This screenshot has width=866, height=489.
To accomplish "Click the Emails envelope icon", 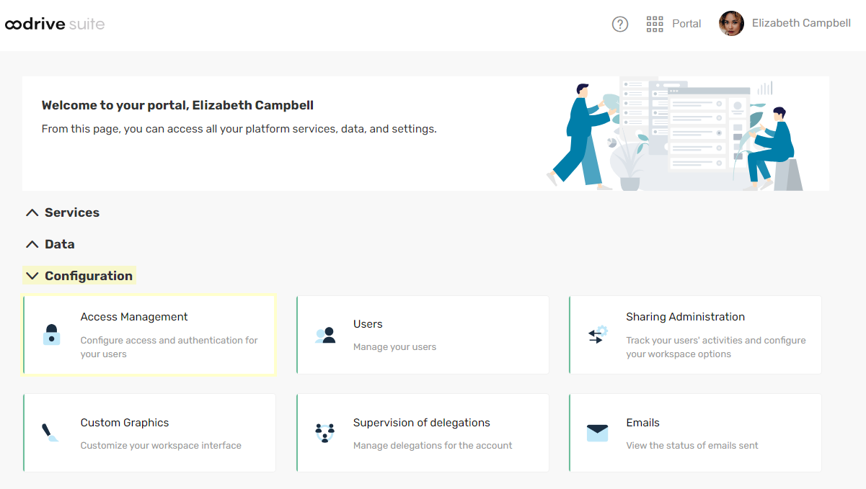I will pos(597,433).
